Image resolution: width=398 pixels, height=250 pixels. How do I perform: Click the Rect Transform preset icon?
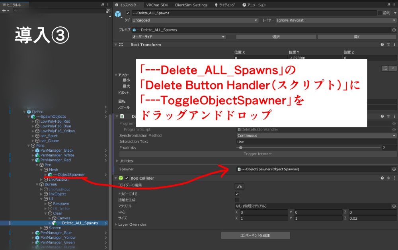[388, 45]
